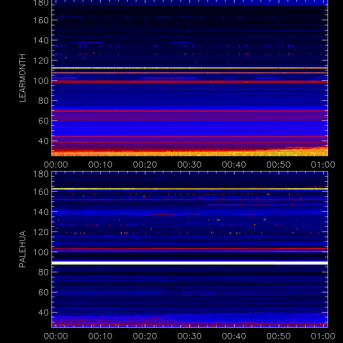Screen dimensions: 343x343
Task: Select the 180 tick label on the Palehua plot
Action: coord(41,174)
